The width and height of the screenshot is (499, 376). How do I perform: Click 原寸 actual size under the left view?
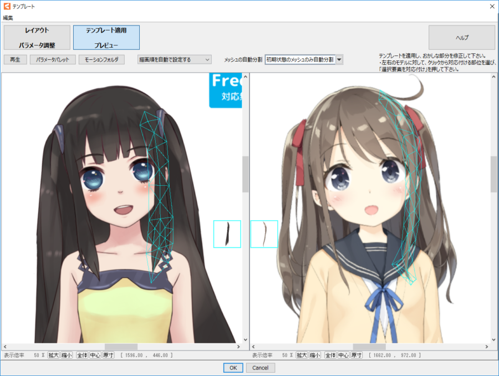tap(108, 355)
